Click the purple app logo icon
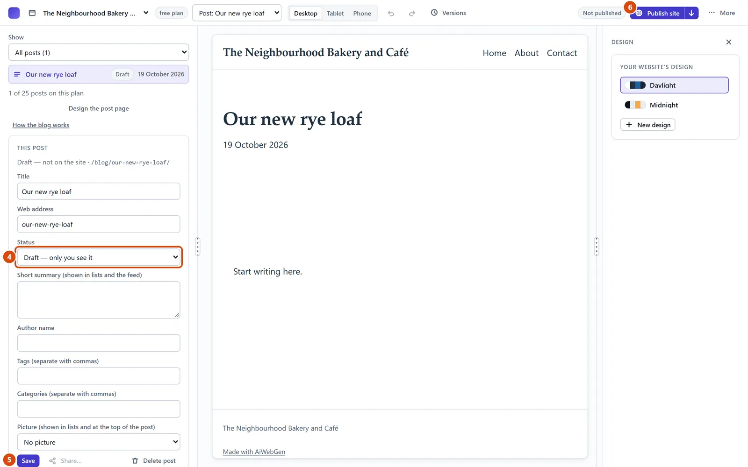Screen dimensions: 748x467 [14, 13]
